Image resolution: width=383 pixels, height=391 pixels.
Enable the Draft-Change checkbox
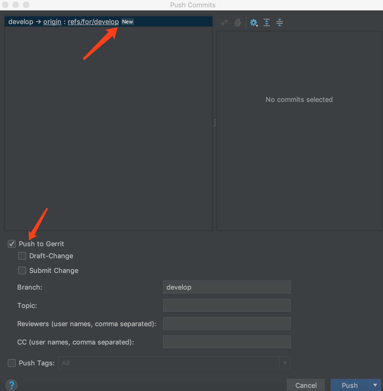coord(22,256)
